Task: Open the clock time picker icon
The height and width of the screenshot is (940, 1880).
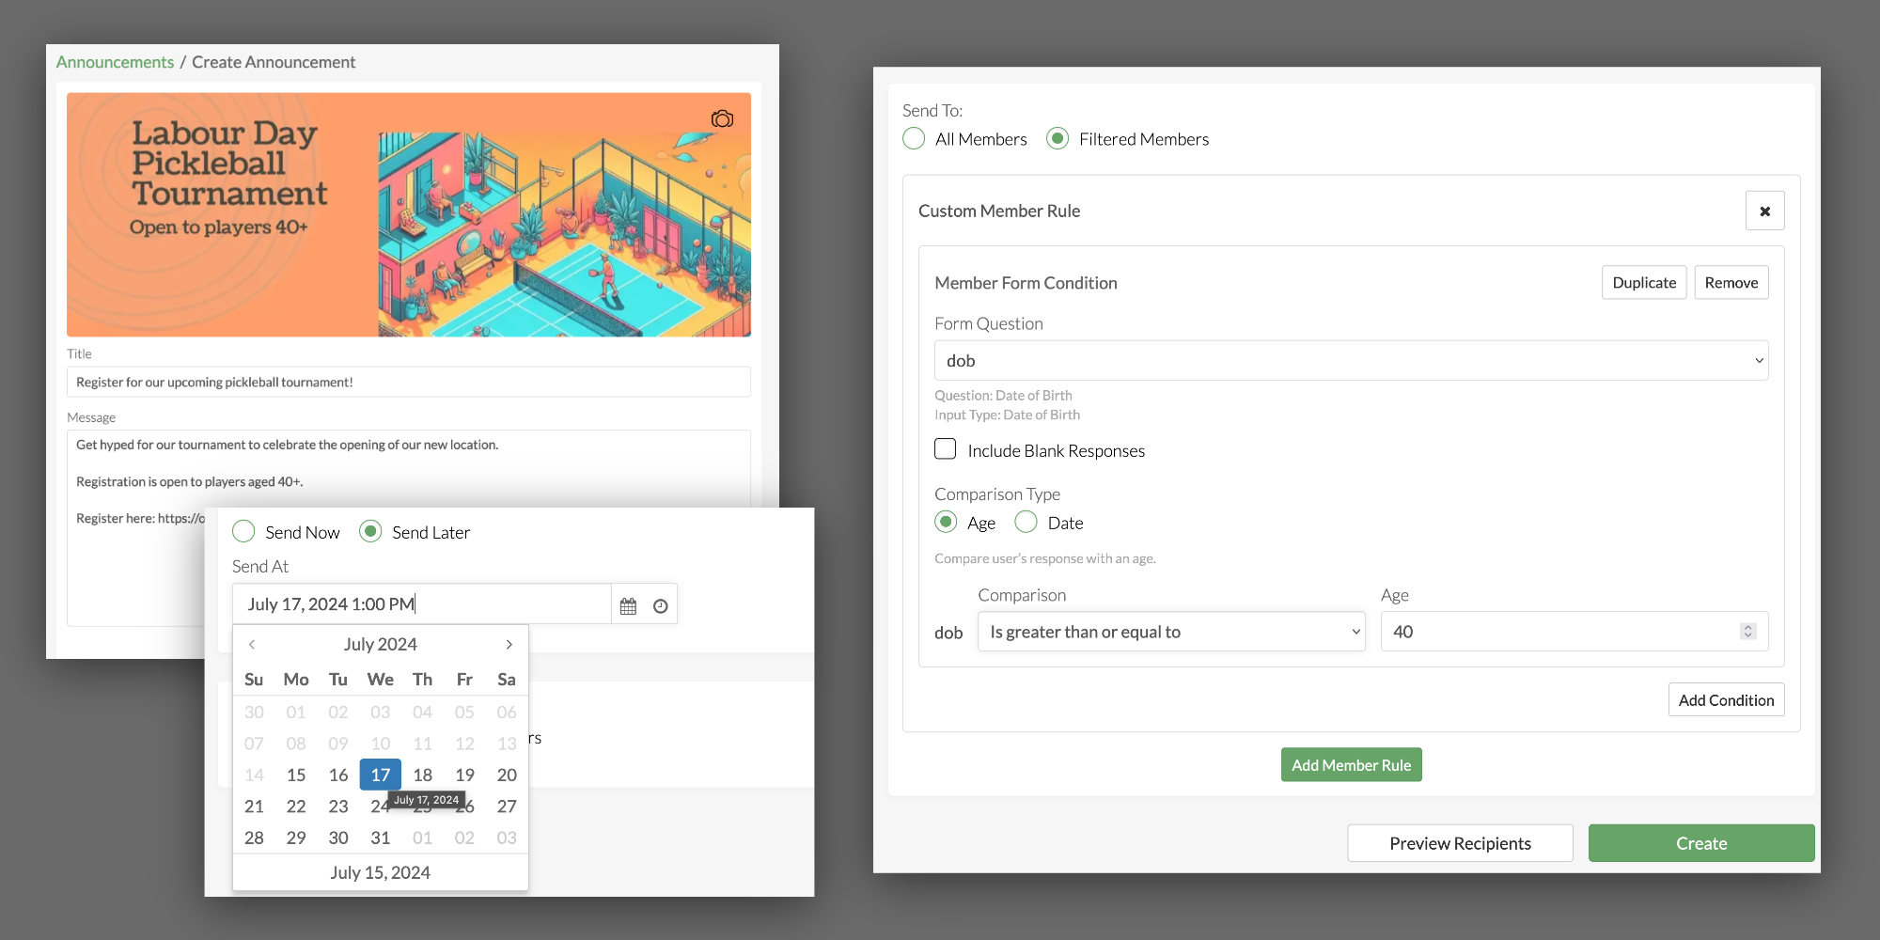Action: [661, 606]
